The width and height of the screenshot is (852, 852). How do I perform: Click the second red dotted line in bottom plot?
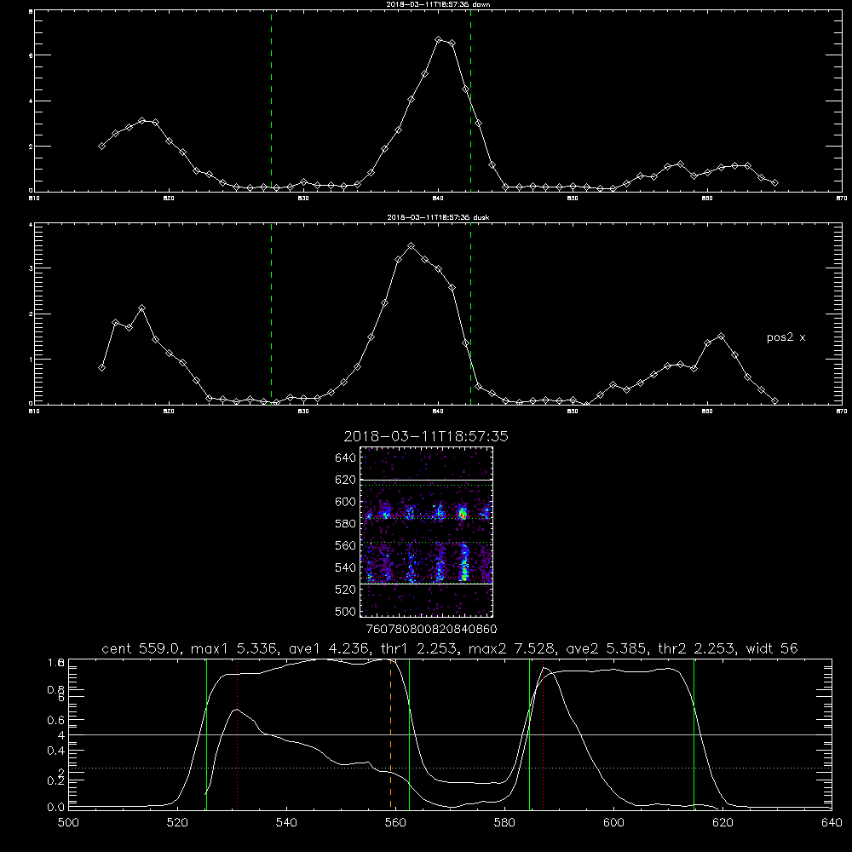543,734
